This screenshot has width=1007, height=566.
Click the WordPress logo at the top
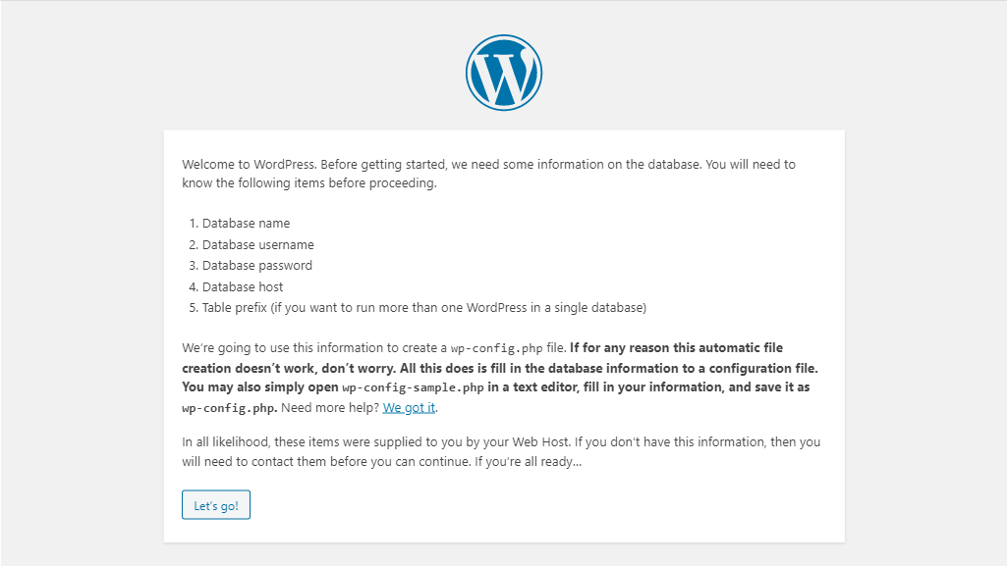pyautogui.click(x=503, y=73)
